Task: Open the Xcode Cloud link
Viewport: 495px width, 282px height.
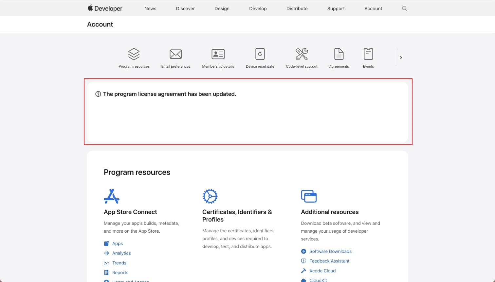Action: tap(322, 271)
